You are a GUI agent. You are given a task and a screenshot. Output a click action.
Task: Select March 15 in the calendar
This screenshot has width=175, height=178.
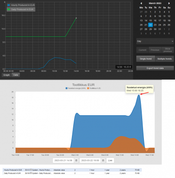pyautogui.click(x=151, y=20)
